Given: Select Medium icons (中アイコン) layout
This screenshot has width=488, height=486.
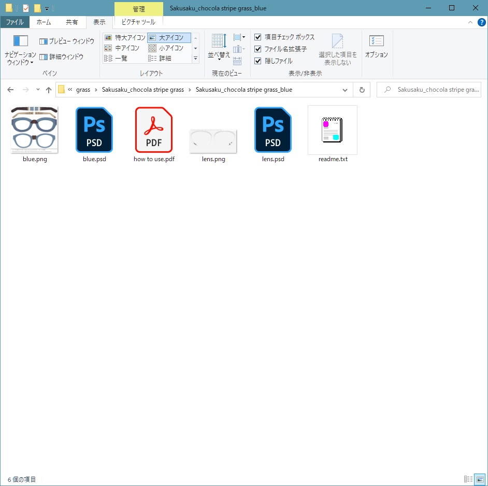Looking at the screenshot, I should 122,48.
